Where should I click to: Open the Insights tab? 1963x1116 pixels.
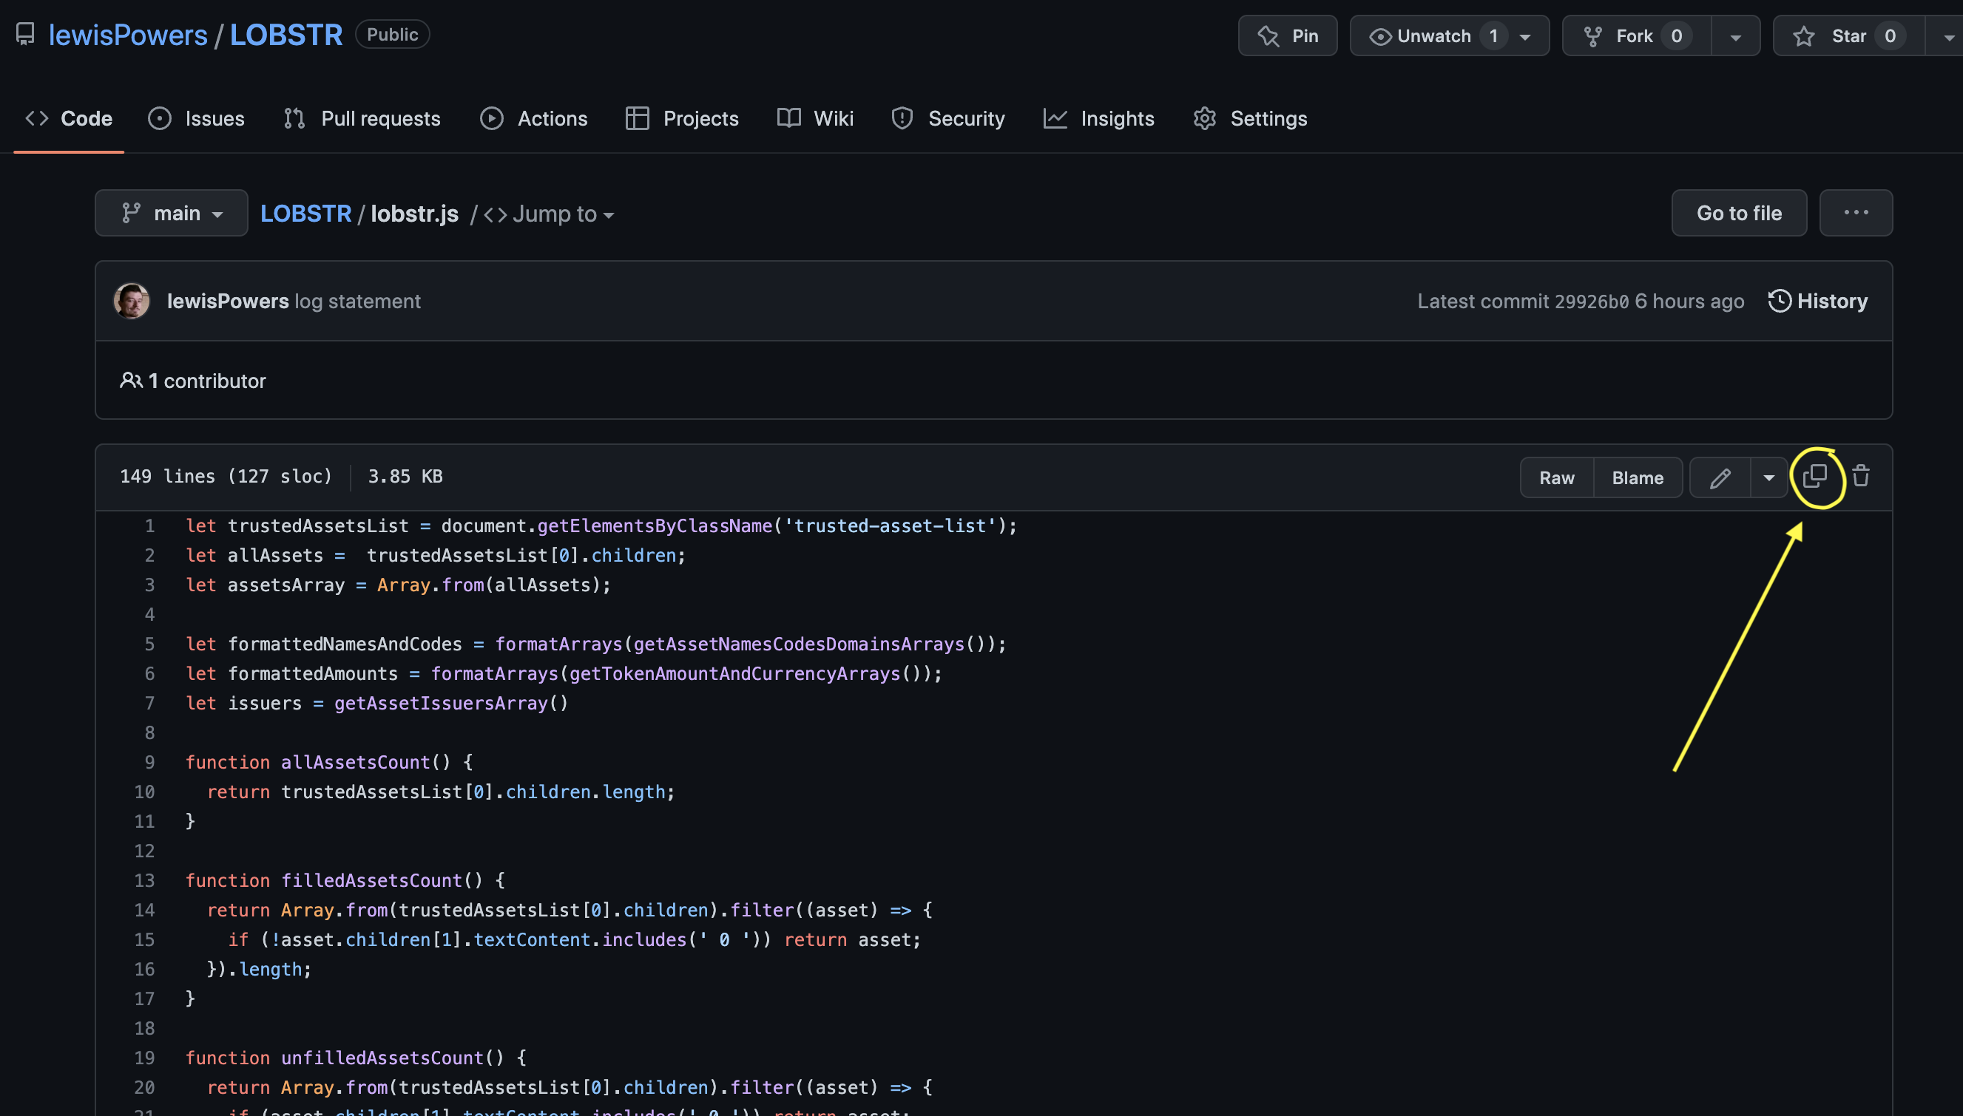(x=1098, y=119)
